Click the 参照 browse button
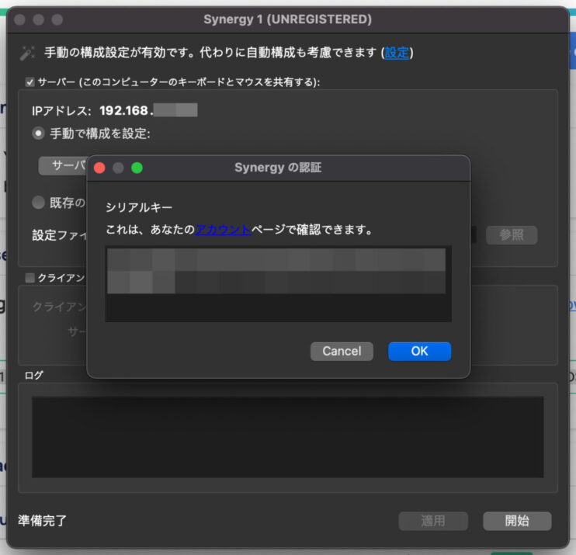The width and height of the screenshot is (576, 555). tap(512, 235)
